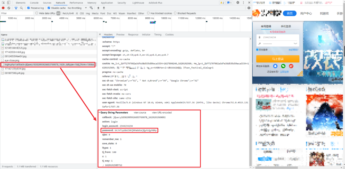The height and width of the screenshot is (169, 345).
Task: Toggle the auto-login checkbox on page
Action: 257,50
